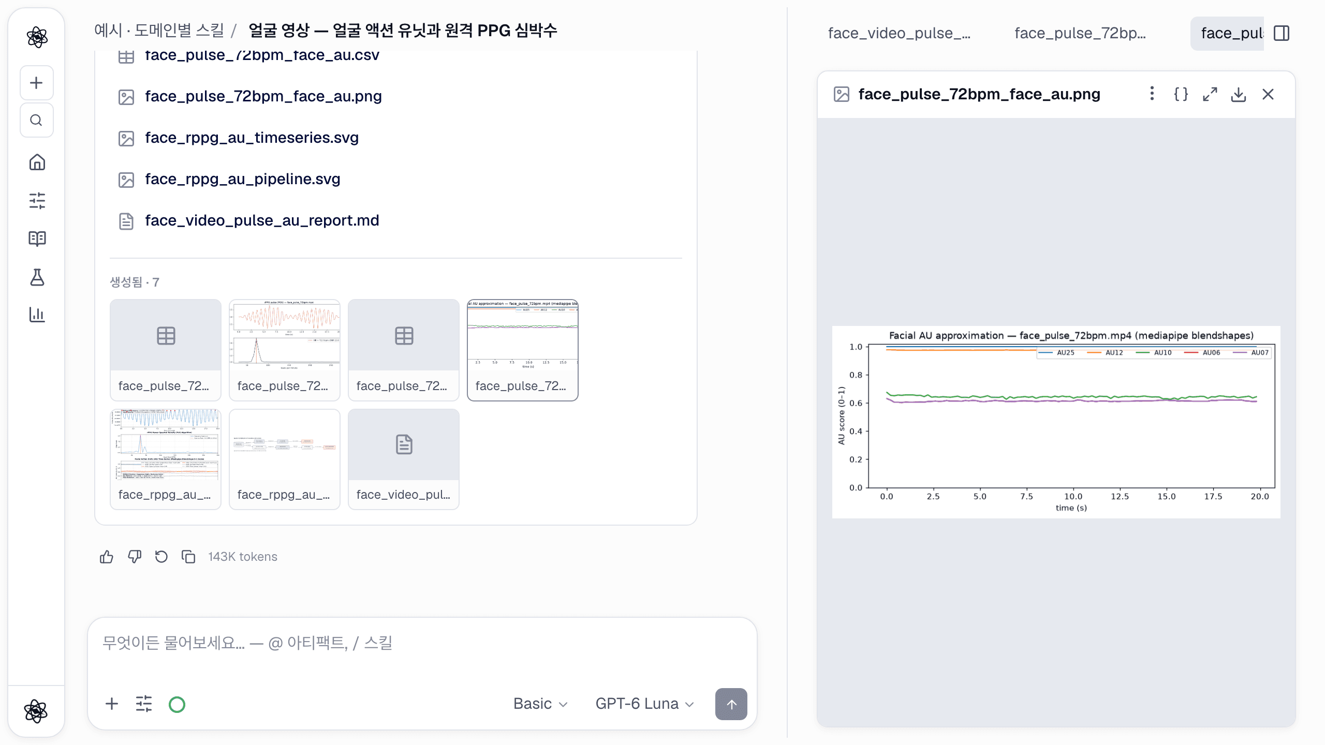Viewport: 1325px width, 745px height.
Task: Open the sliders settings icon in sidebar
Action: [x=37, y=200]
